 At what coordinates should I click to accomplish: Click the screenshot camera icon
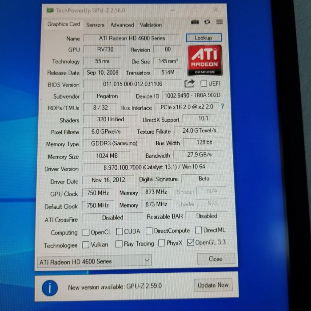coord(195,22)
